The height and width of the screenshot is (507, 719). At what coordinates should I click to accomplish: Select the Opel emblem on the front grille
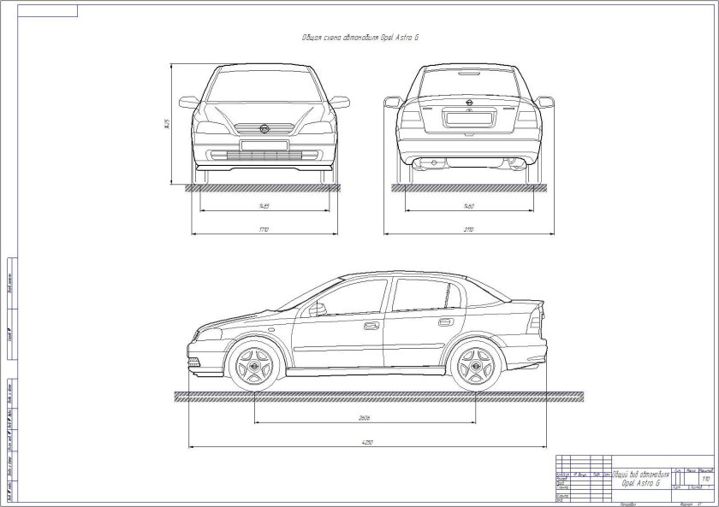[265, 128]
